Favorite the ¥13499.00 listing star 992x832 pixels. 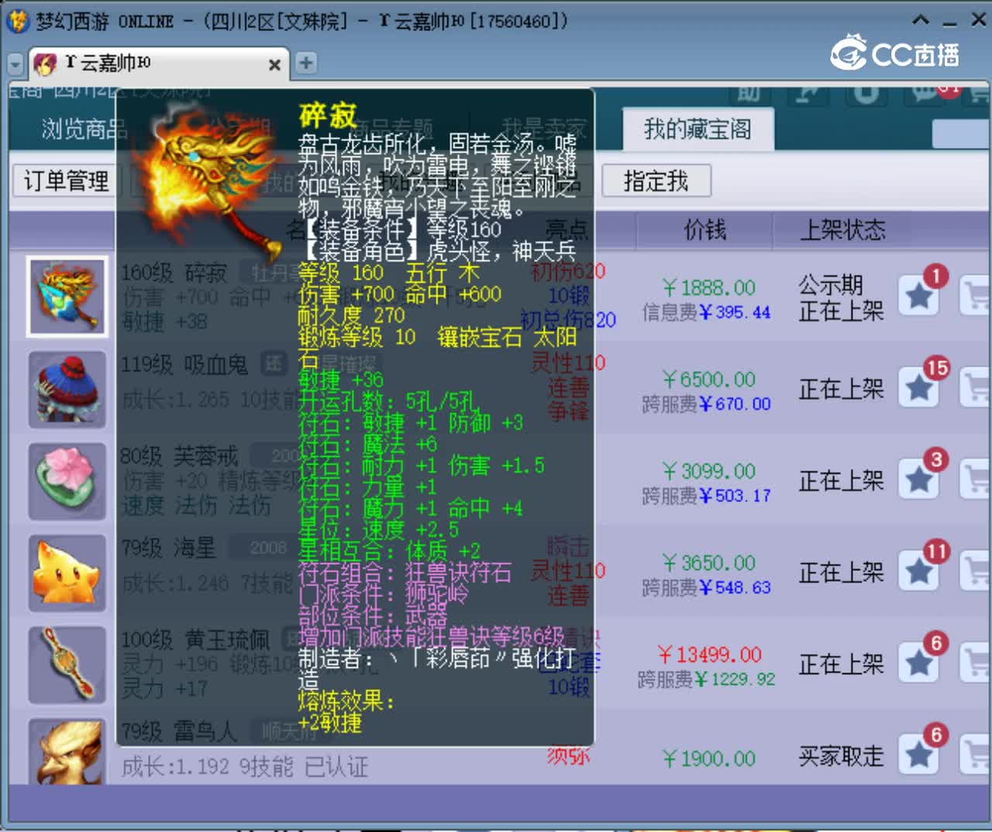tap(919, 663)
